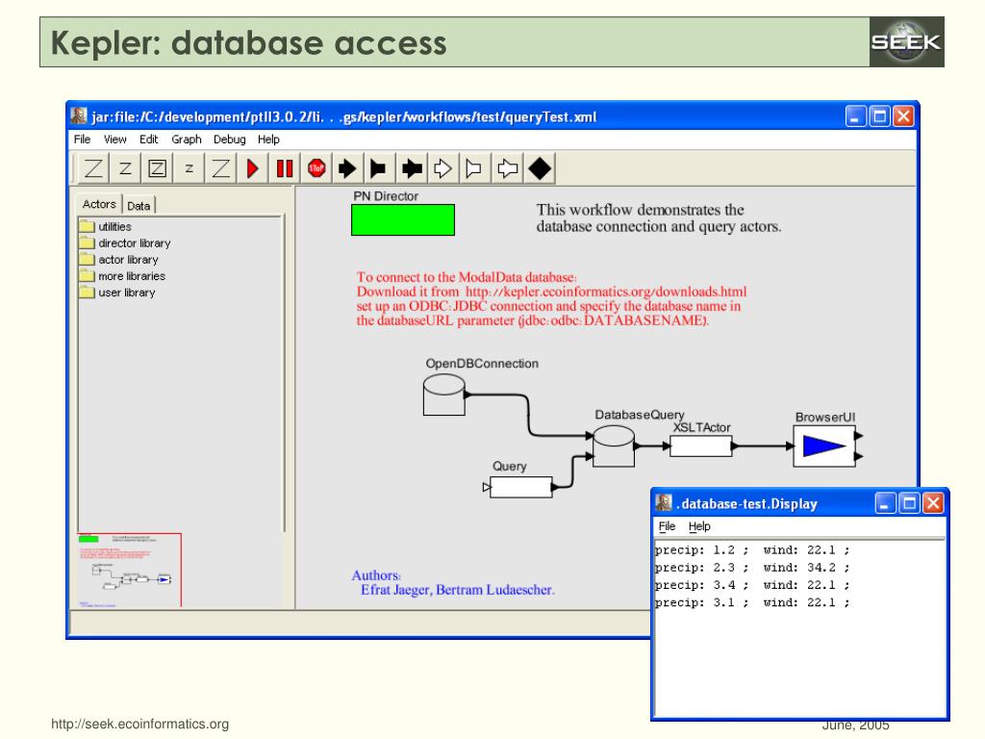Select the BrowserUI actor with blue triangle
Viewport: 985px width, 739px height.
click(824, 446)
